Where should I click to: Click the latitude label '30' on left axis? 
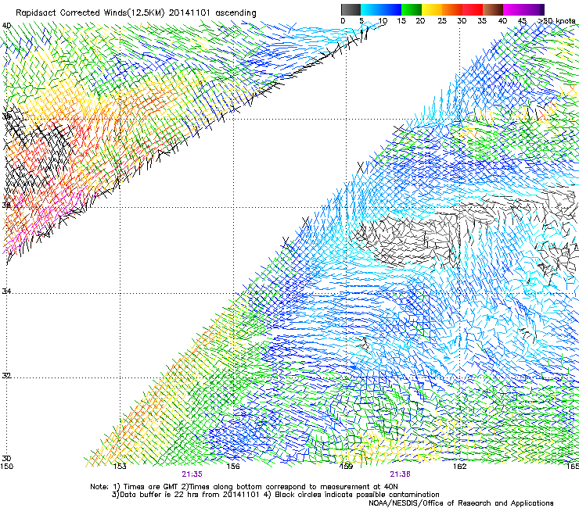click(6, 459)
